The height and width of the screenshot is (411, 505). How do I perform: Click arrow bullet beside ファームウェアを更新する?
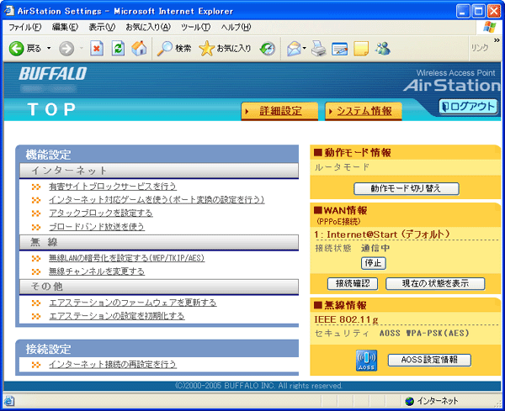36,303
